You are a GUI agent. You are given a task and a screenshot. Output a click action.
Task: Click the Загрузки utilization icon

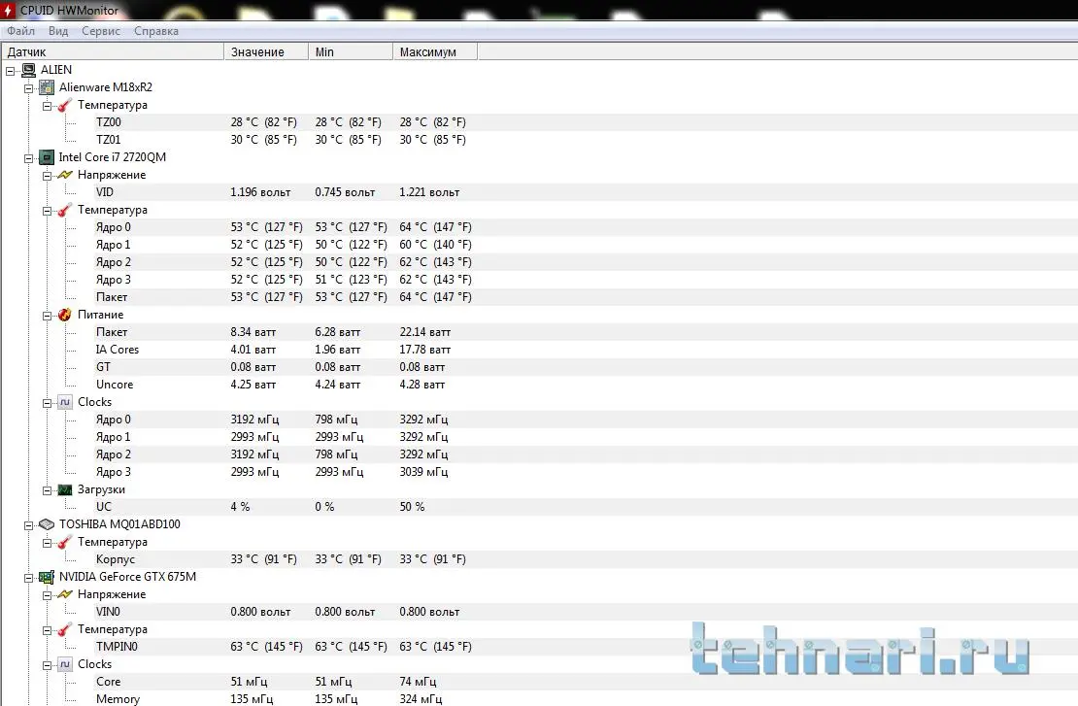coord(65,489)
